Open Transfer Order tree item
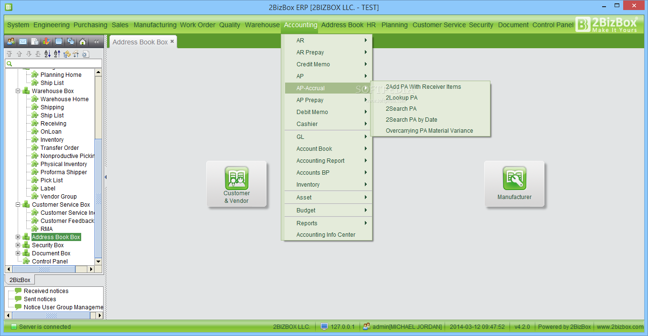 [60, 148]
